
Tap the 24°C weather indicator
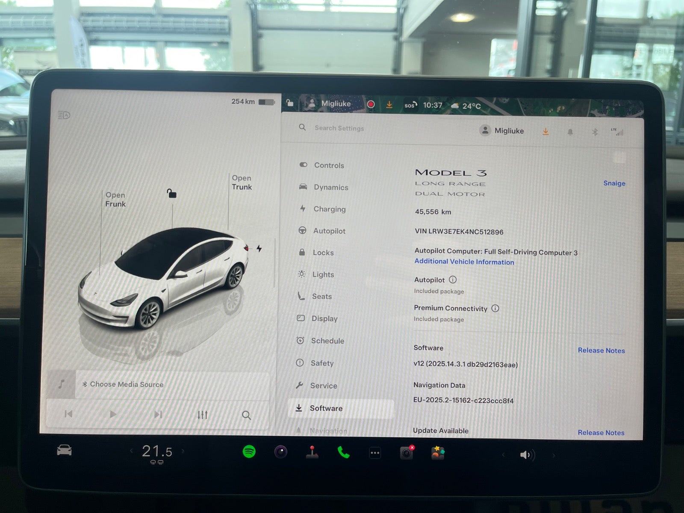(x=466, y=106)
